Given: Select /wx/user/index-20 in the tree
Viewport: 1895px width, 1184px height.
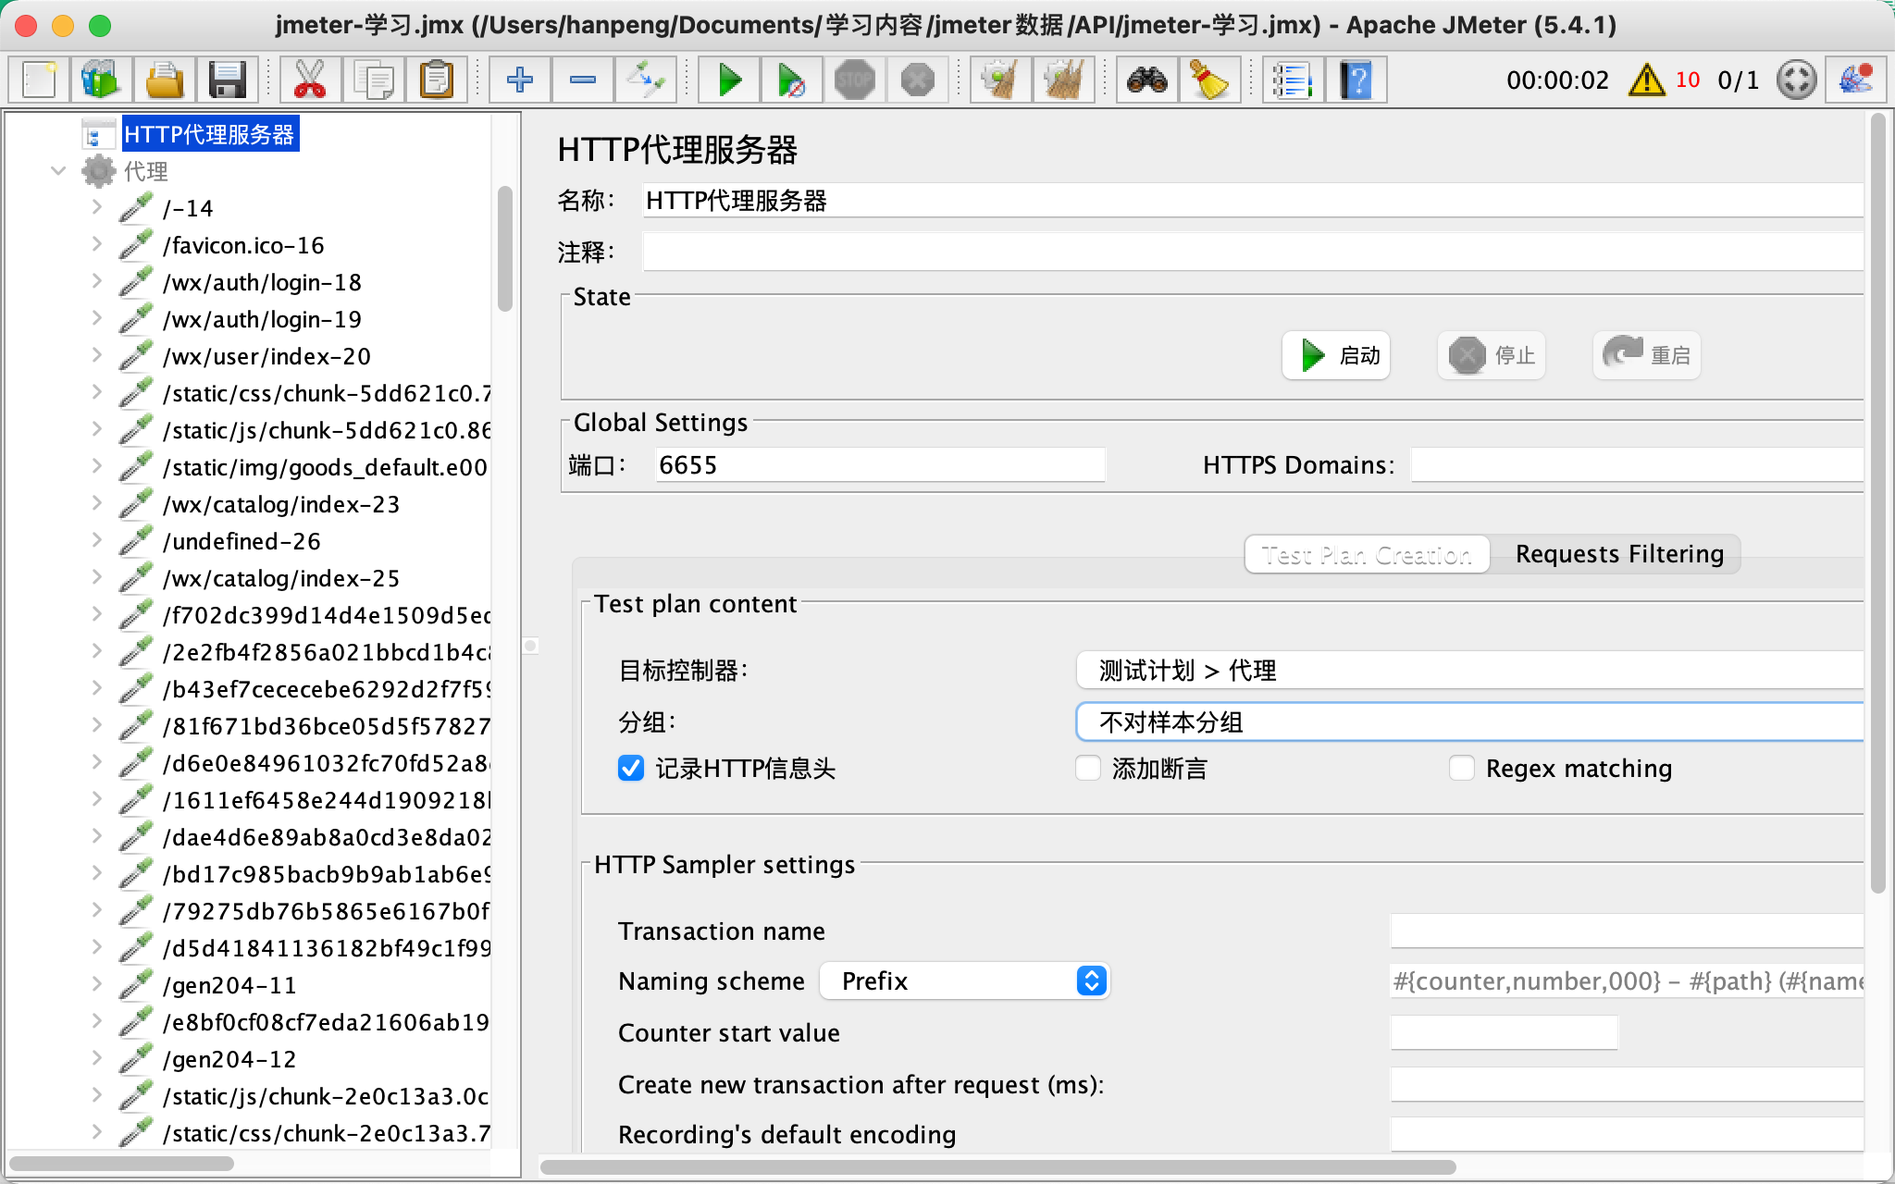Looking at the screenshot, I should (x=266, y=356).
